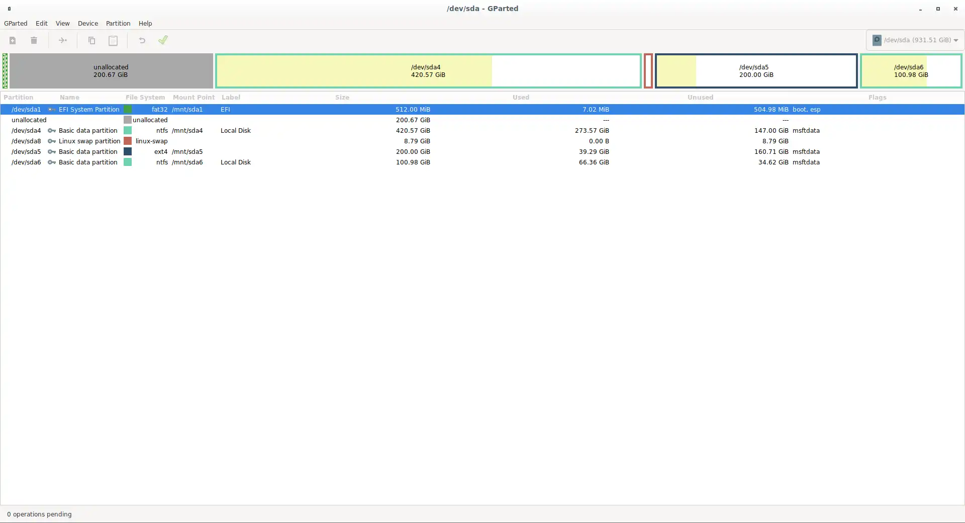The height and width of the screenshot is (523, 965).
Task: Sort by the Flags column header
Action: coord(877,98)
